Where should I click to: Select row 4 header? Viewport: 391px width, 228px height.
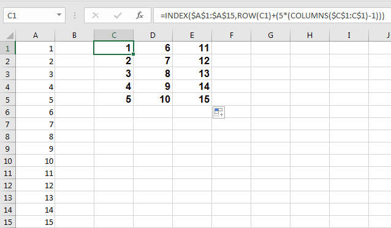tap(7, 87)
